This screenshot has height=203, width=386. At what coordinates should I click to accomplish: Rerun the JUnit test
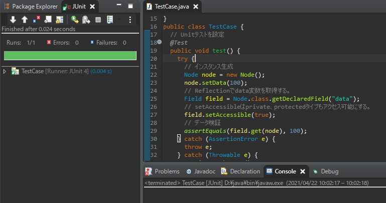click(x=74, y=20)
